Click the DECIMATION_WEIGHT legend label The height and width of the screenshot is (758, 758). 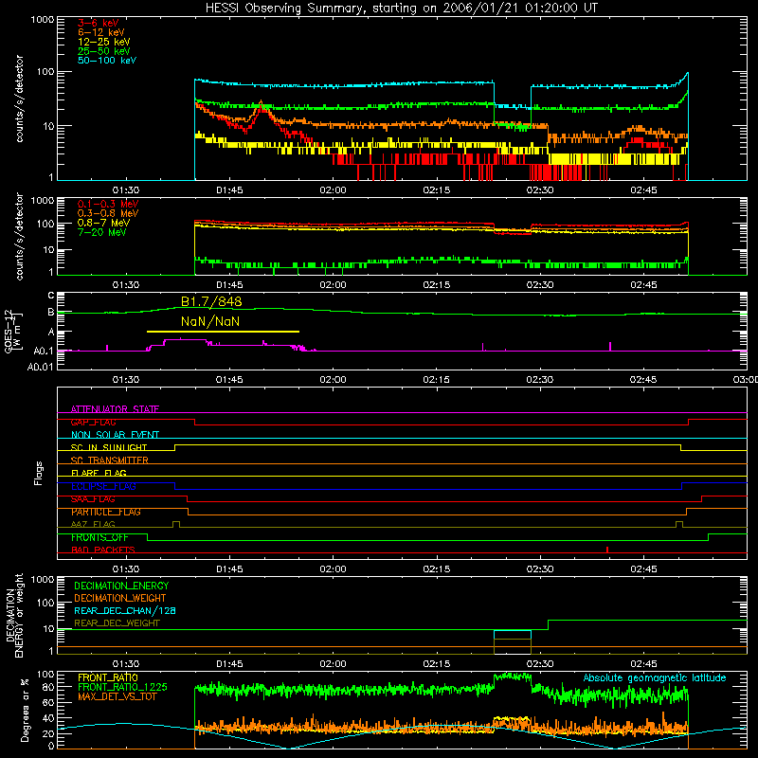(120, 599)
